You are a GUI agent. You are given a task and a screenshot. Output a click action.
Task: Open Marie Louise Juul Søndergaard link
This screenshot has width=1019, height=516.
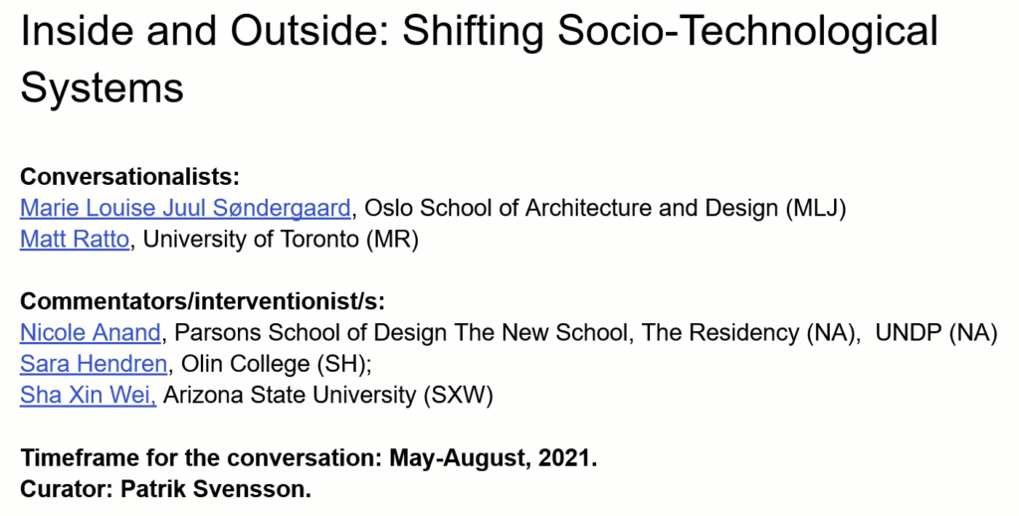(x=185, y=209)
